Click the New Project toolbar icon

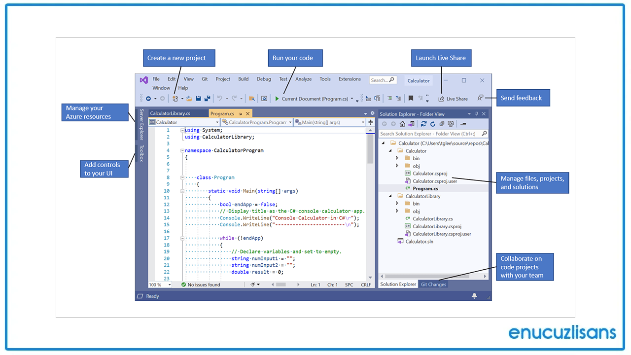pos(175,99)
